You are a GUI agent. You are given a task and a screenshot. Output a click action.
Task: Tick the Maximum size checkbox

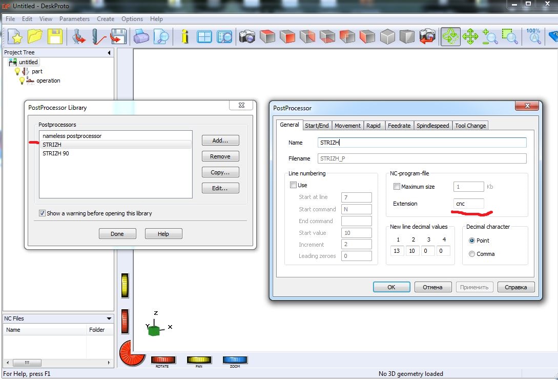(x=397, y=187)
